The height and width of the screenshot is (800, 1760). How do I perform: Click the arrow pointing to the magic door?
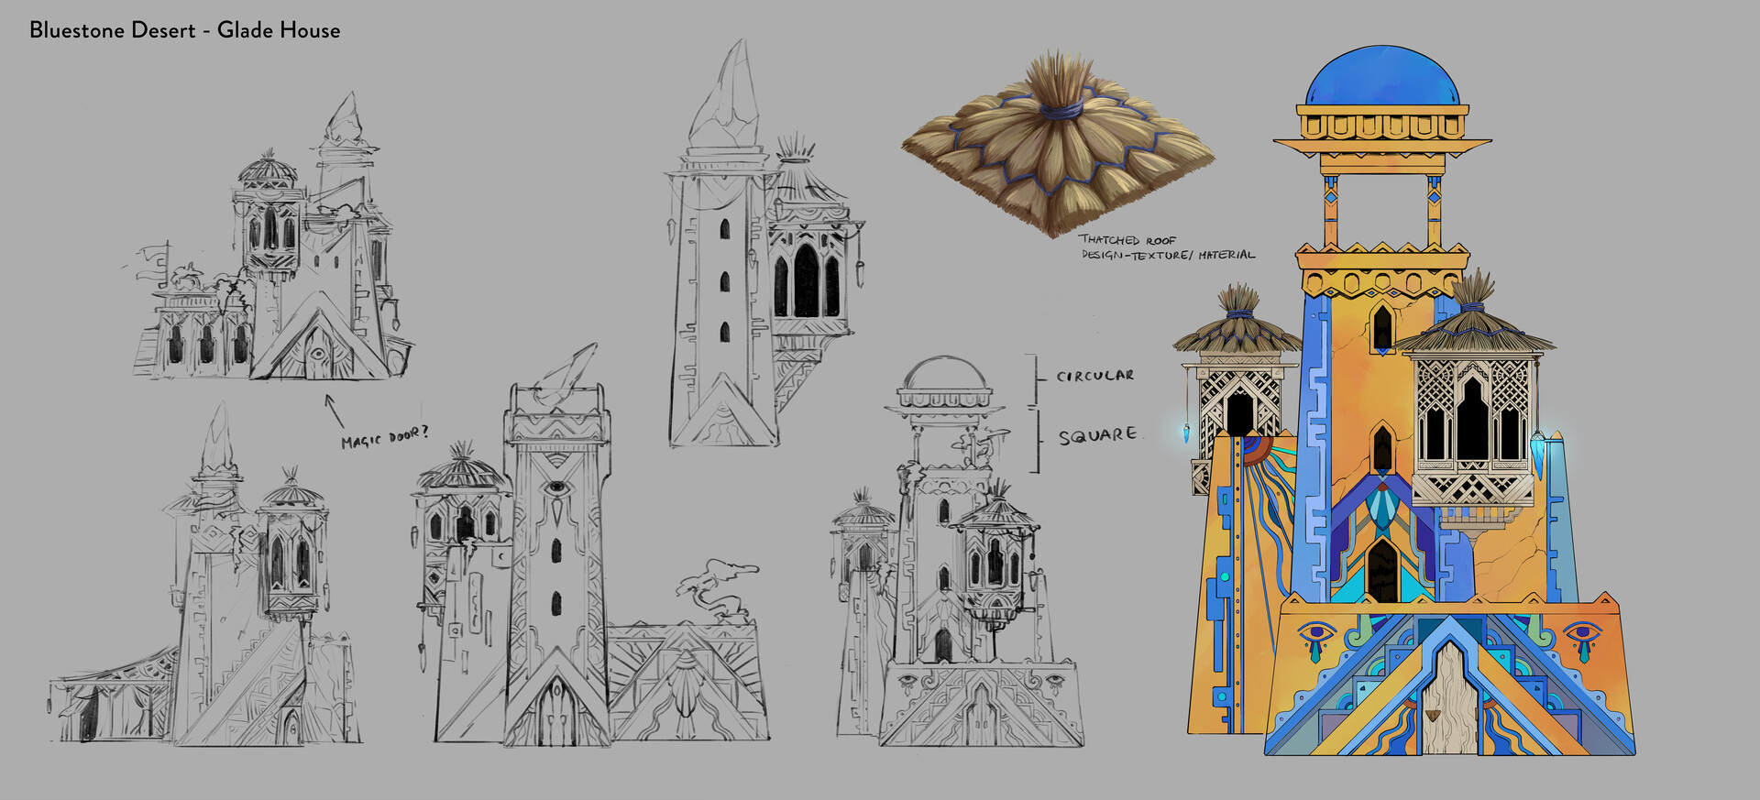tap(335, 410)
